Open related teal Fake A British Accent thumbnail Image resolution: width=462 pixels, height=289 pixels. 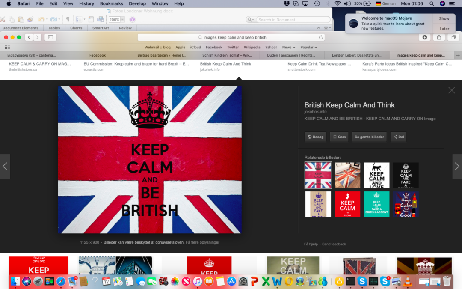coord(376,204)
